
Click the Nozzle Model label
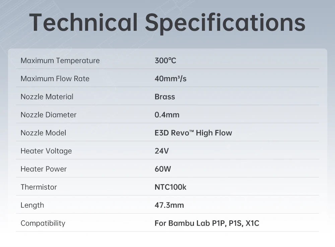[43, 133]
